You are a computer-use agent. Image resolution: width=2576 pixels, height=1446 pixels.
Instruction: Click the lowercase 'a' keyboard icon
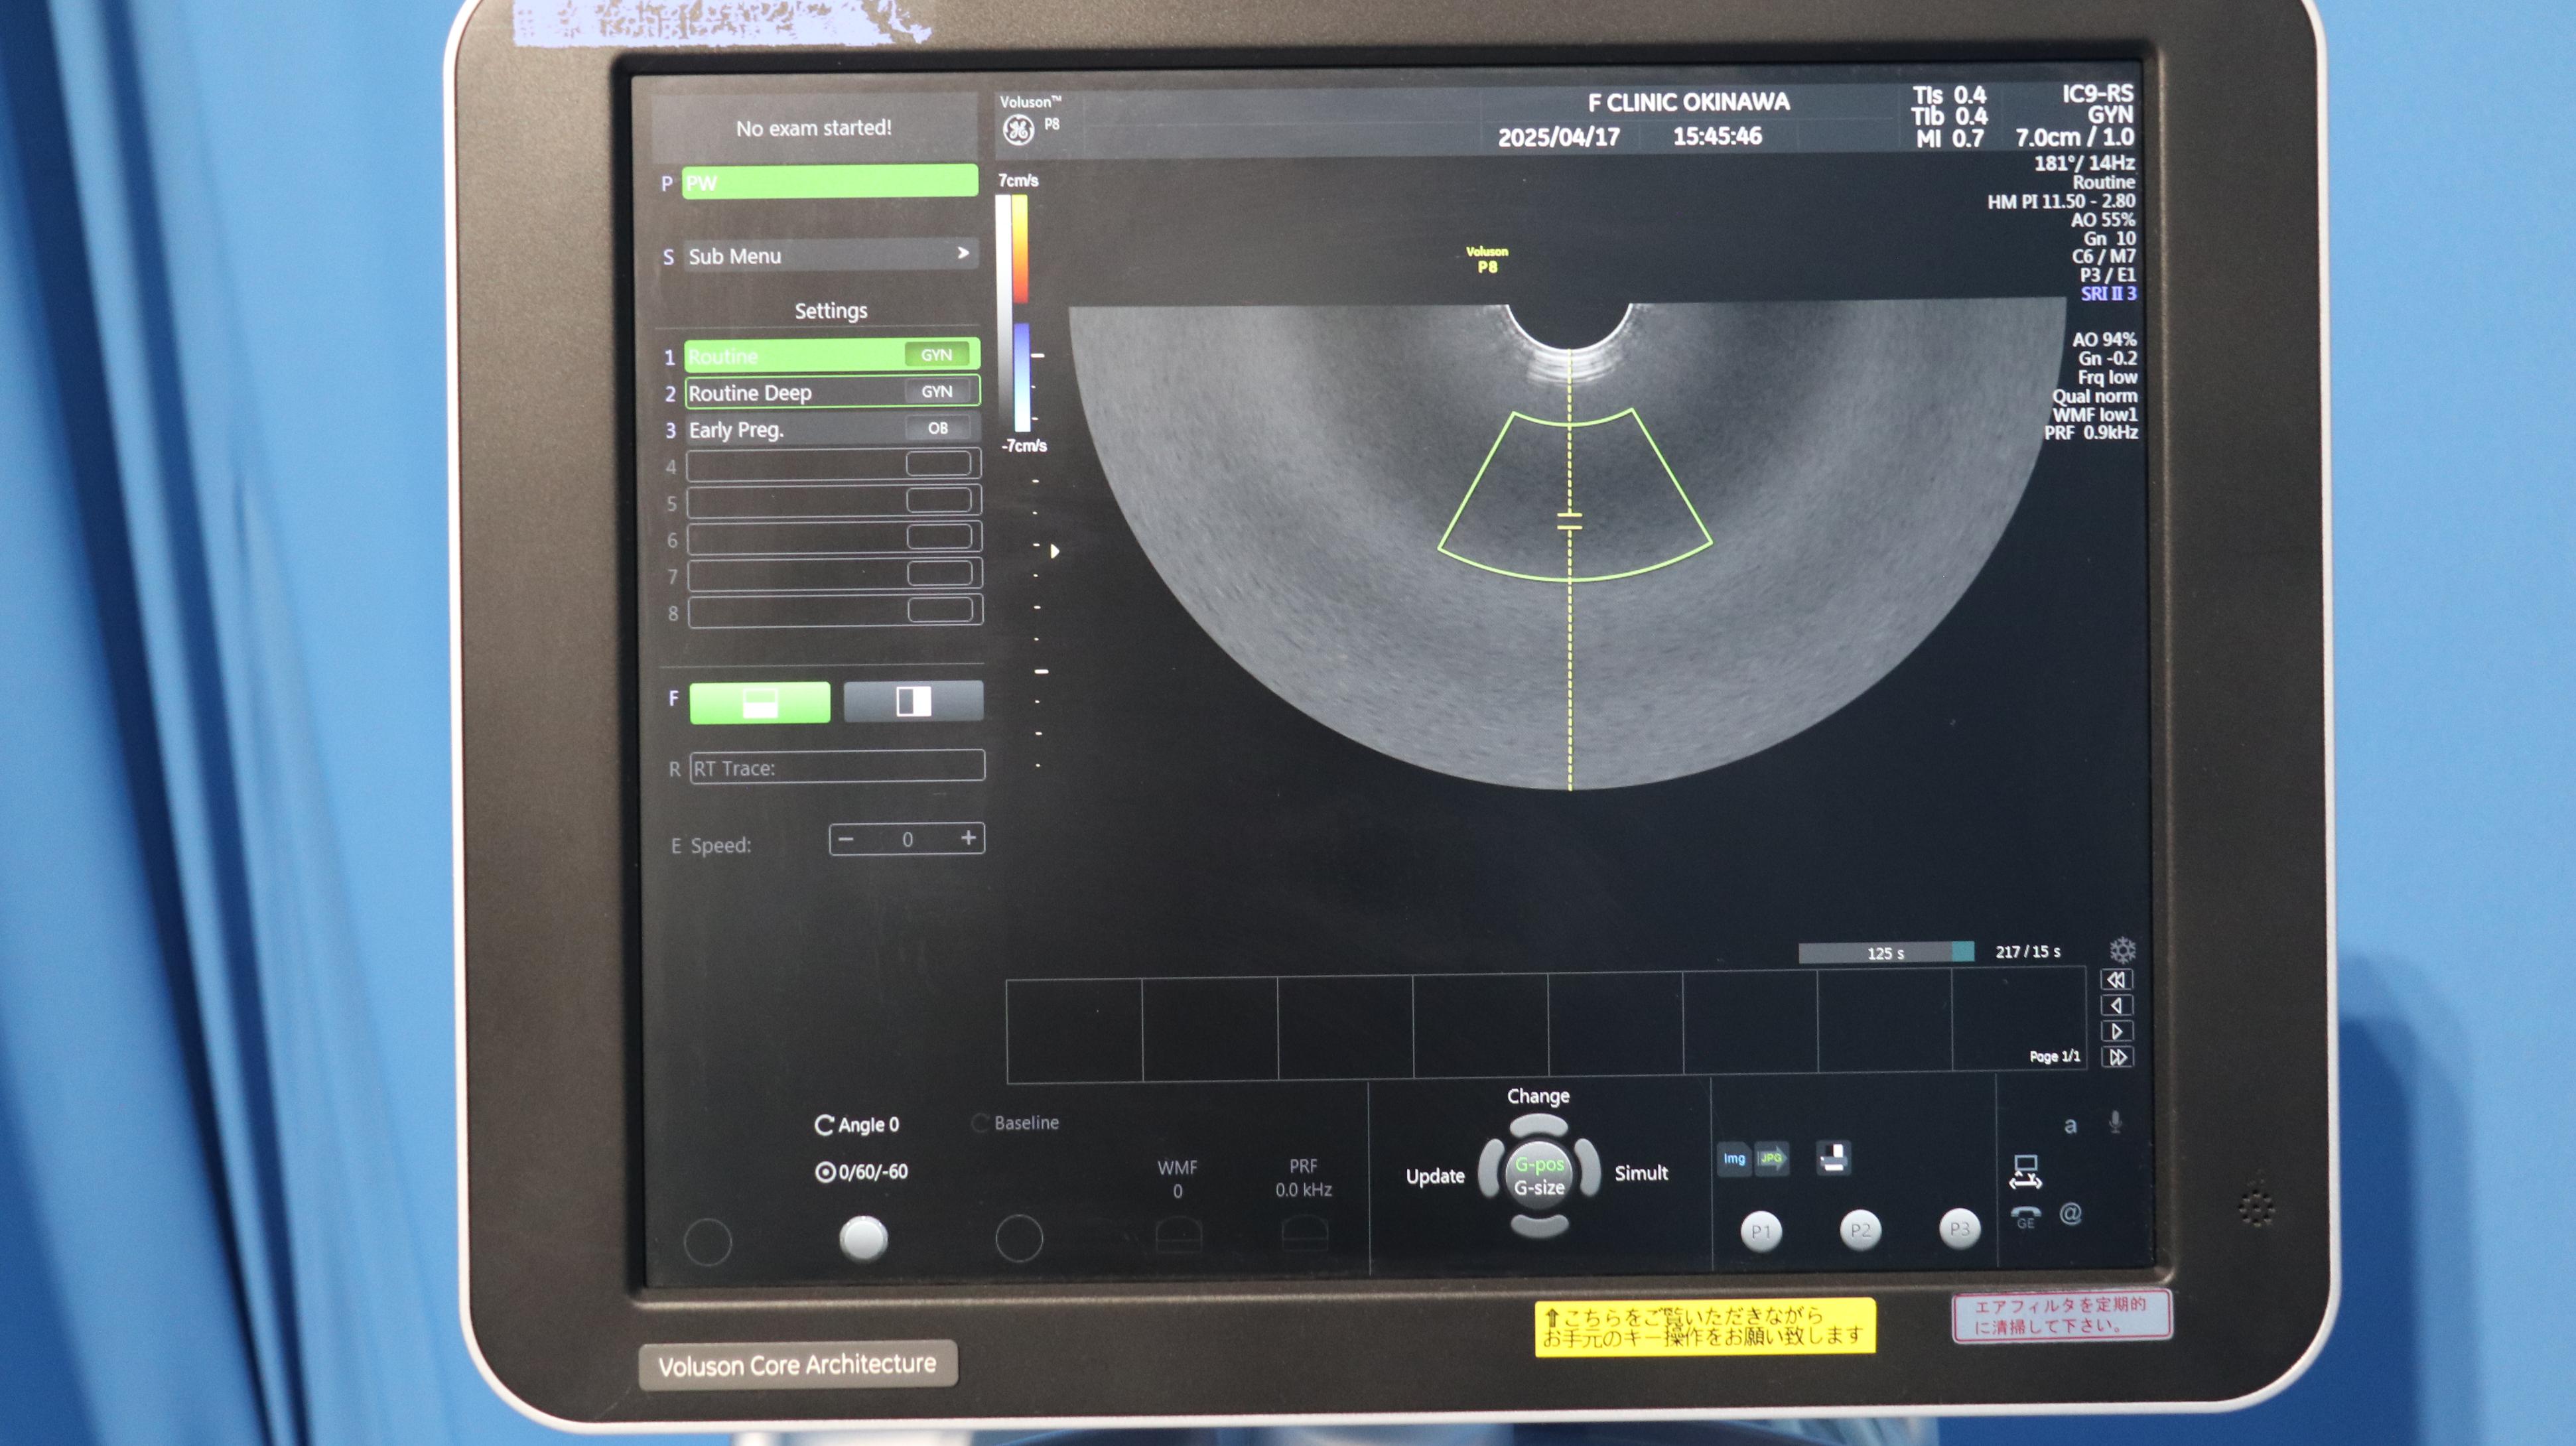[x=2070, y=1126]
